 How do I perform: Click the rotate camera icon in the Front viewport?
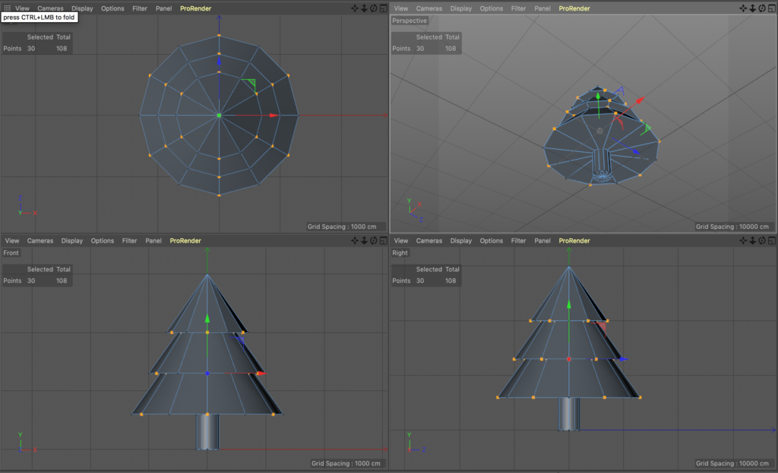[x=374, y=240]
